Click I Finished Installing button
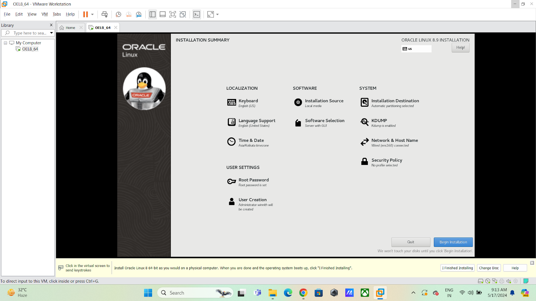Image resolution: width=536 pixels, height=301 pixels. [x=457, y=268]
